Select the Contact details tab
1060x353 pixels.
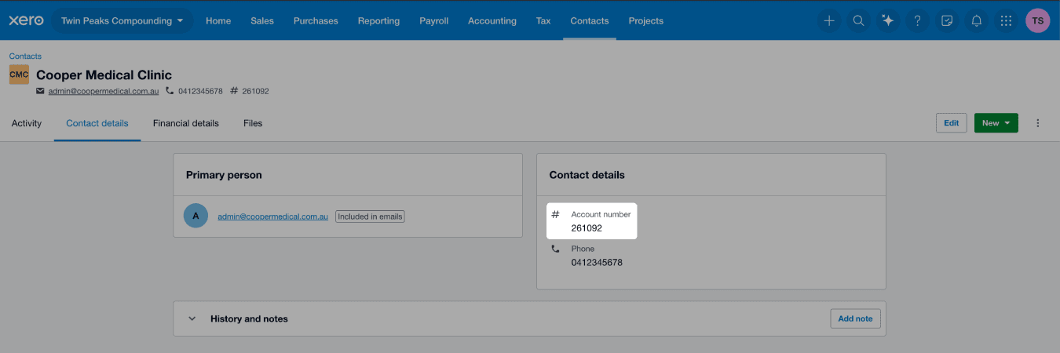pyautogui.click(x=97, y=123)
